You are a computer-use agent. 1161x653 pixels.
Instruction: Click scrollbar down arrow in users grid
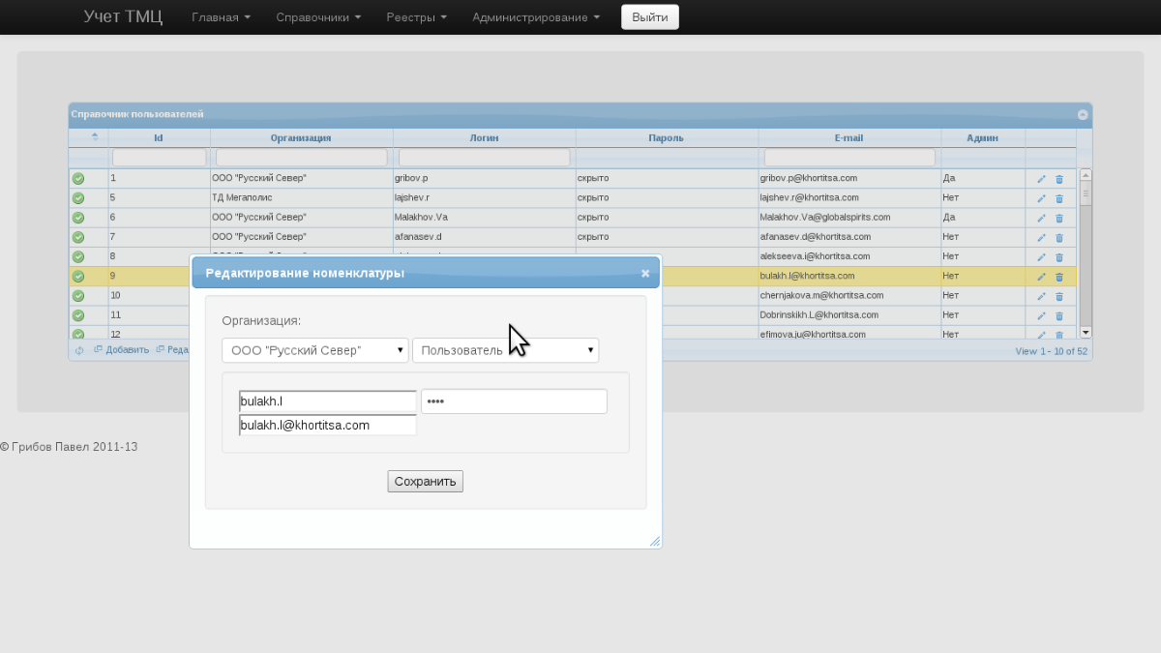(x=1086, y=332)
